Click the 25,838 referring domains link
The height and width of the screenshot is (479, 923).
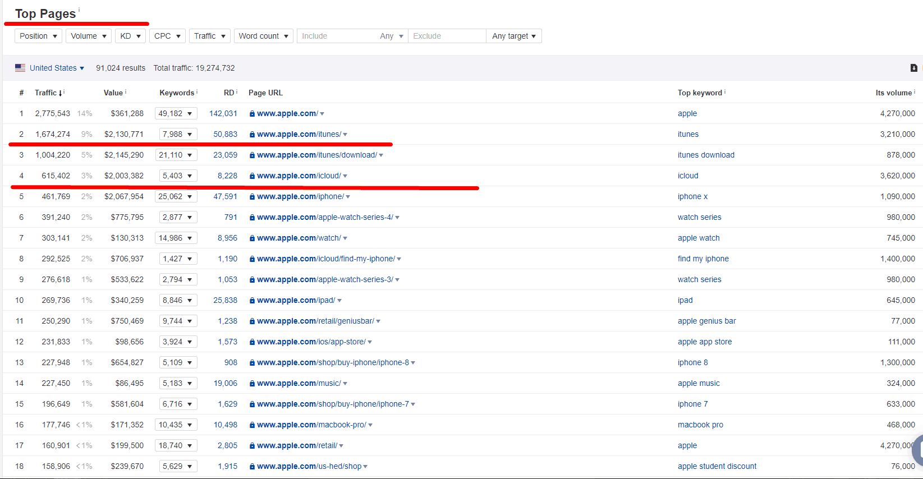(x=225, y=300)
